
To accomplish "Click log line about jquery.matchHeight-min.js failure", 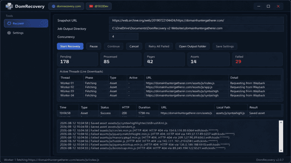I will point(147,134).
